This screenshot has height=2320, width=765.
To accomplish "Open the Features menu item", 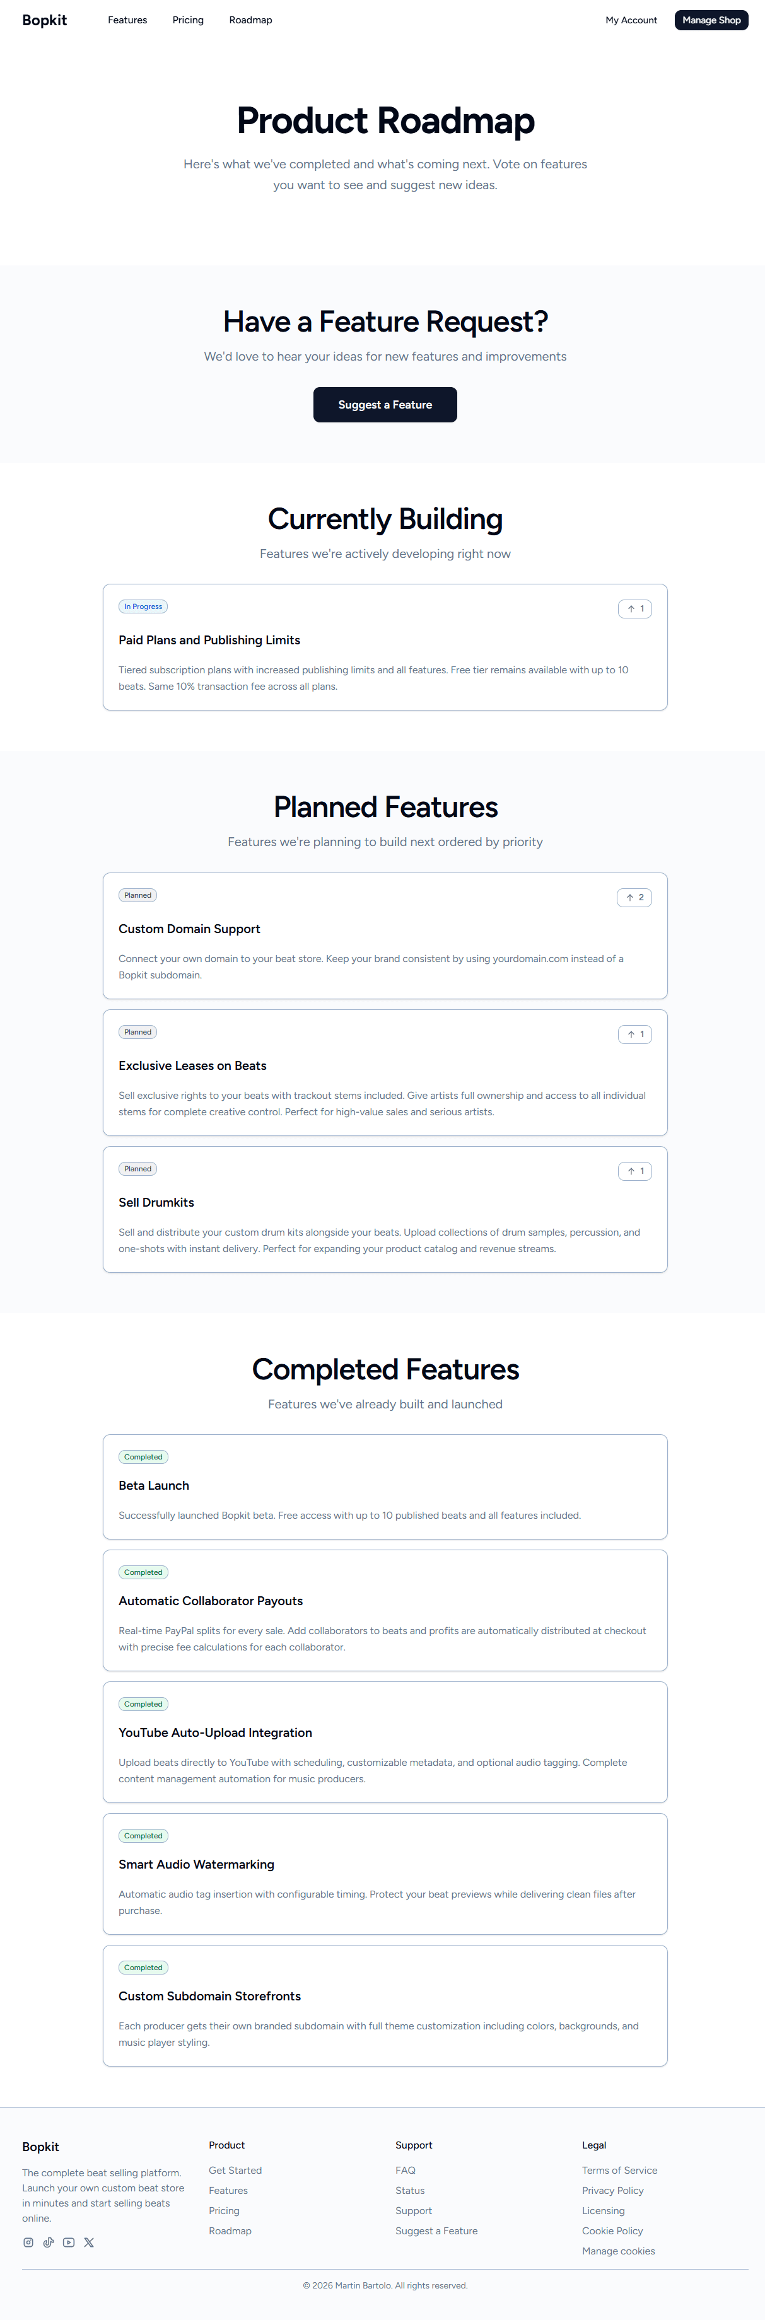I will coord(127,20).
